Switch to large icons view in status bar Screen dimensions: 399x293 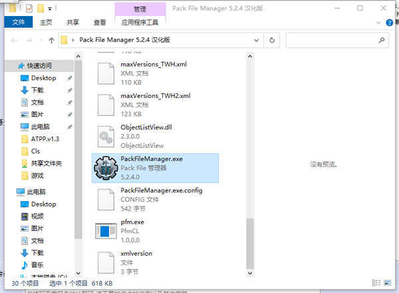pyautogui.click(x=387, y=283)
